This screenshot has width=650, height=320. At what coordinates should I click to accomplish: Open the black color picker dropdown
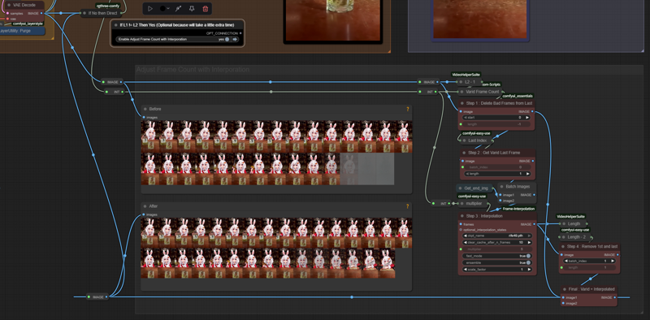(x=164, y=8)
